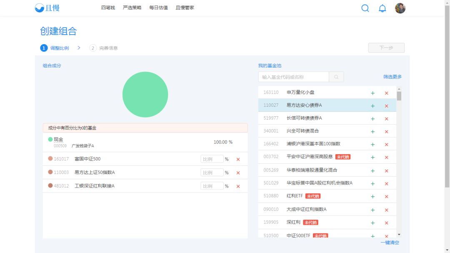Image resolution: width=450 pixels, height=253 pixels.
Task: Add 华宝标普中国A股红利机会指数A
Action: click(372, 183)
